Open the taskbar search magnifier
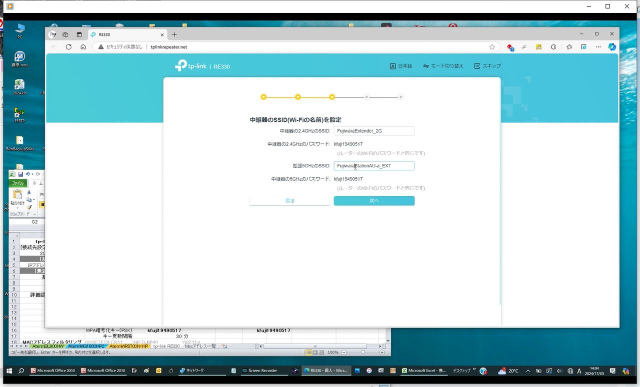The image size is (640, 387). [21, 371]
